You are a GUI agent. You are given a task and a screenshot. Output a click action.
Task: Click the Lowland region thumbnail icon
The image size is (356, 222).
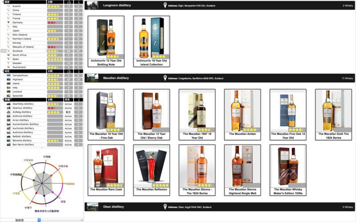click(8, 91)
